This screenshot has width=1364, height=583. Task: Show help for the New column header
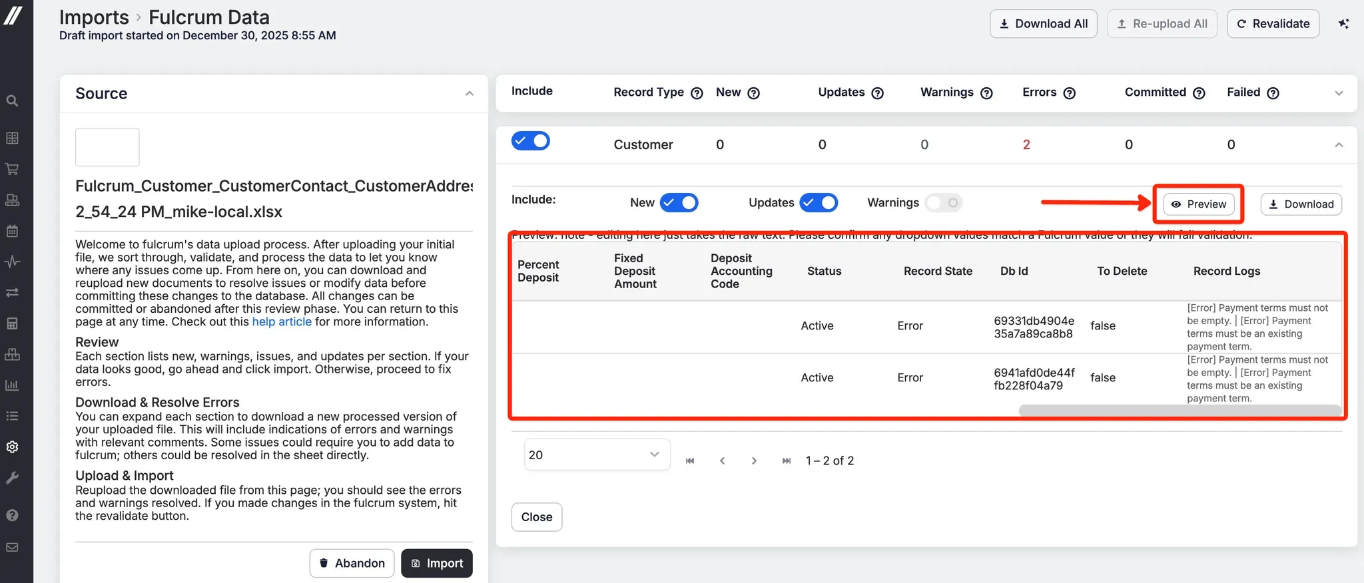pyautogui.click(x=753, y=93)
